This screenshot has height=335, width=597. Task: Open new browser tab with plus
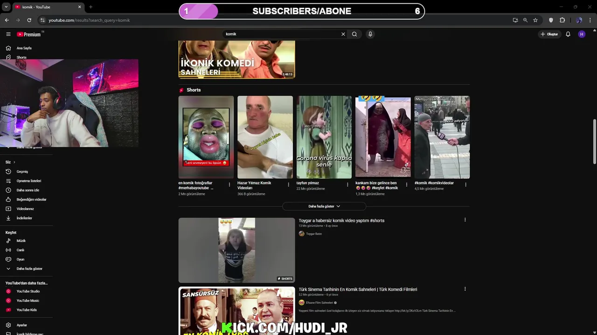90,7
